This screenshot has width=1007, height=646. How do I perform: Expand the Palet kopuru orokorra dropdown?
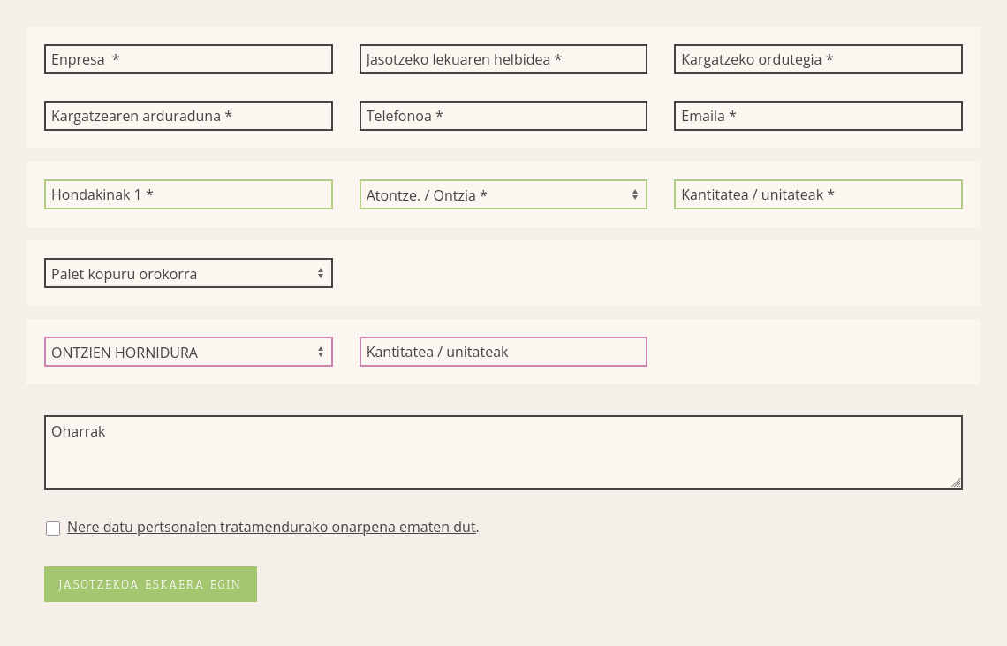[188, 273]
